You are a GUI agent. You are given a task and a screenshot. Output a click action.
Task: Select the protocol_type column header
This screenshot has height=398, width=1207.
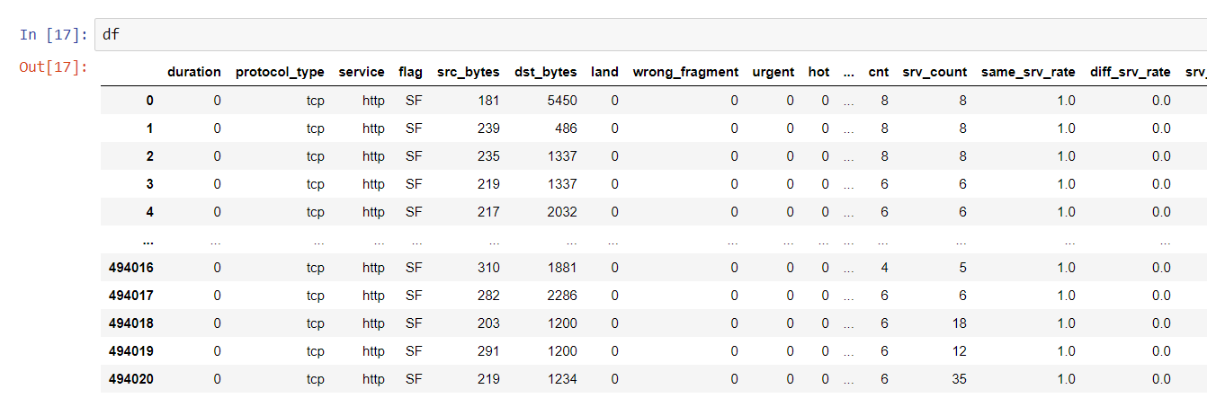(280, 72)
